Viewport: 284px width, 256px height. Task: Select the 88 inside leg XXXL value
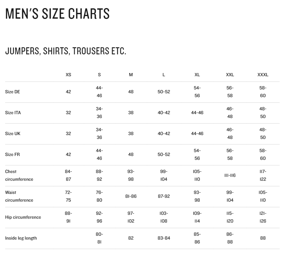click(263, 238)
